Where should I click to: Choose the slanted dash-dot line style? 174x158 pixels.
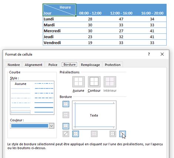pyautogui.click(x=44, y=88)
